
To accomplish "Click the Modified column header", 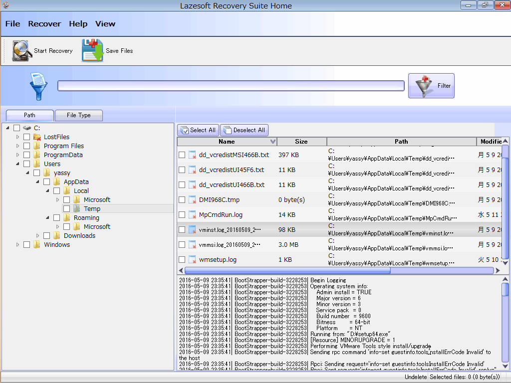I will click(490, 142).
